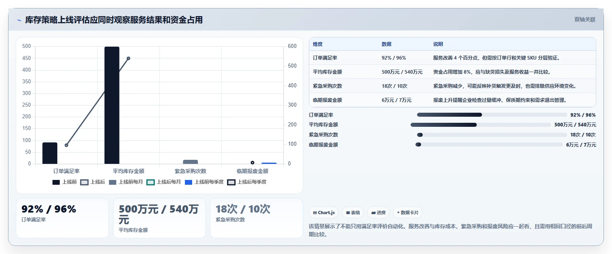Click the 订单满足率 x-axis label
612x254 pixels.
point(66,171)
